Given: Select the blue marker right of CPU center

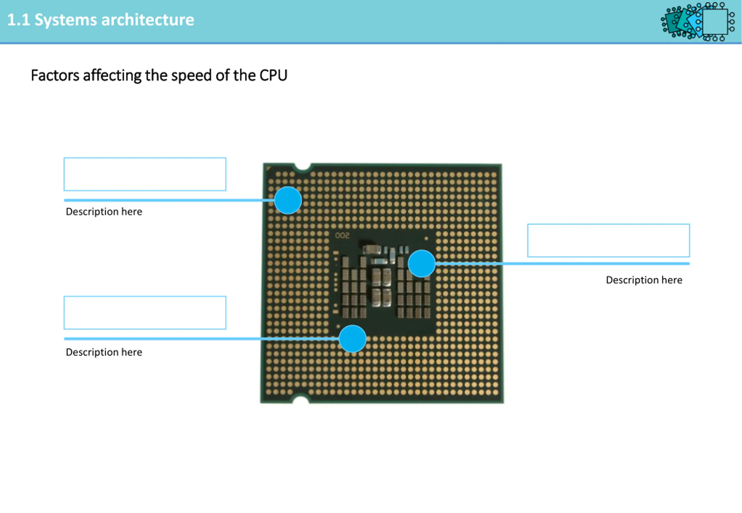Looking at the screenshot, I should 421,263.
